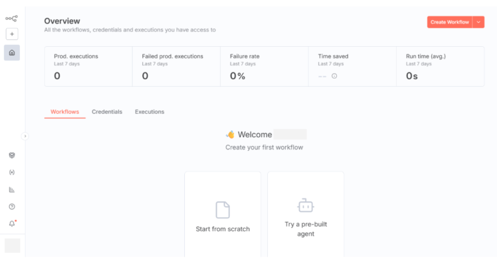This screenshot has width=497, height=275.
Task: Open the Insights bar chart icon
Action: click(12, 190)
